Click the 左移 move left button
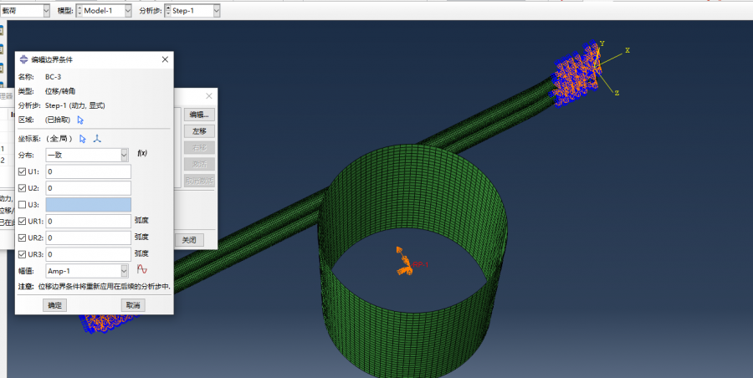Screen dimensions: 753x378 [x=199, y=131]
